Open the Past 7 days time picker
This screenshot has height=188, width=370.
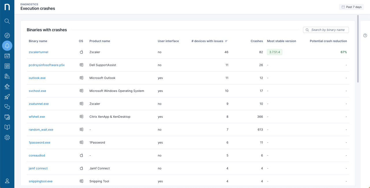pos(351,7)
